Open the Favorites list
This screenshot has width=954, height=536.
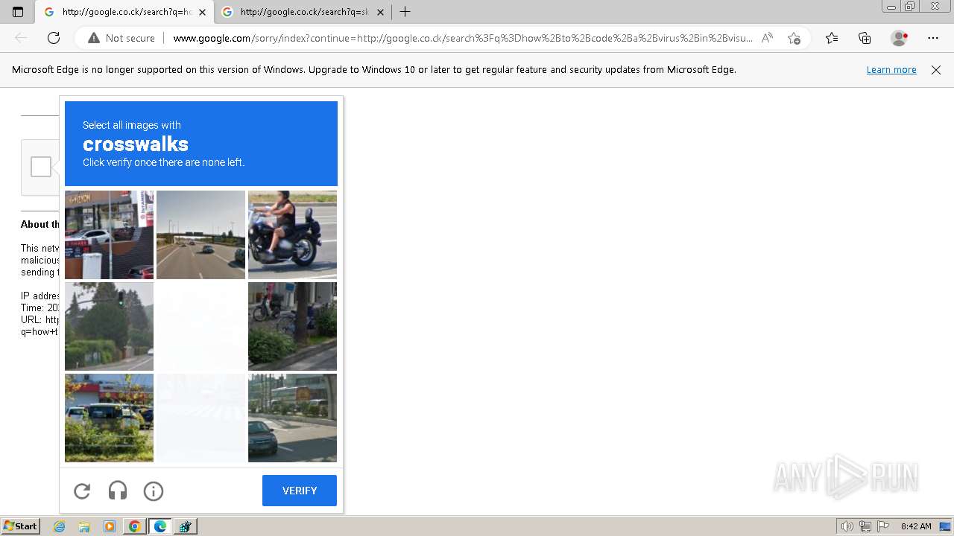point(832,38)
